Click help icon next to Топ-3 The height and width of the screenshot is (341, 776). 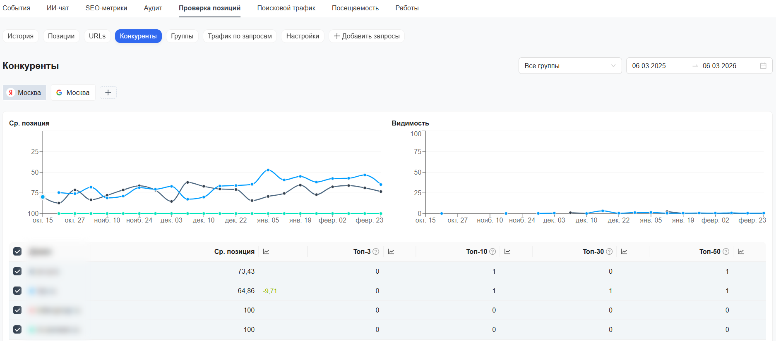tap(376, 251)
